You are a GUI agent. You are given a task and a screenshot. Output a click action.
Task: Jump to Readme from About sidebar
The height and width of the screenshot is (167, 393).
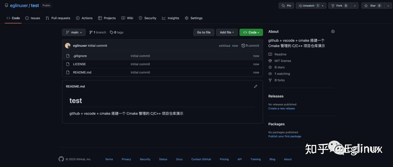277,54
